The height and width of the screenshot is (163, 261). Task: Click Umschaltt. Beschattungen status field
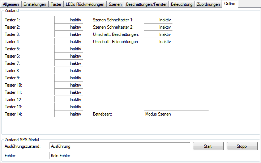[x=158, y=34]
